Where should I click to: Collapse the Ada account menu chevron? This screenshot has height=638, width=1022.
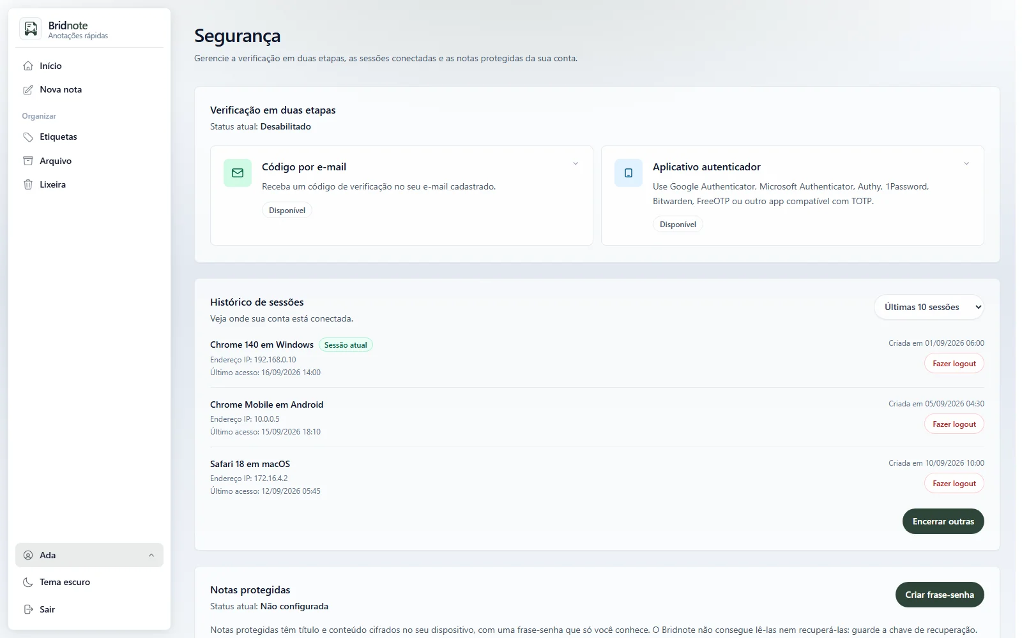(x=151, y=555)
